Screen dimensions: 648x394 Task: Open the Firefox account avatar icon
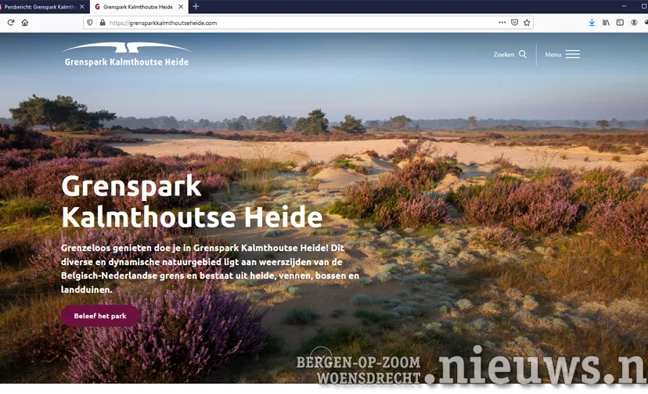635,23
